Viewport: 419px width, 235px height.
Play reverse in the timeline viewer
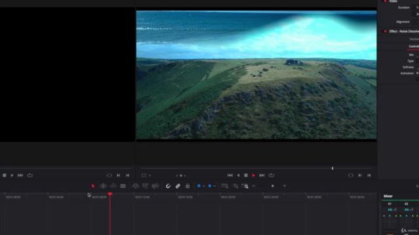[x=238, y=176]
